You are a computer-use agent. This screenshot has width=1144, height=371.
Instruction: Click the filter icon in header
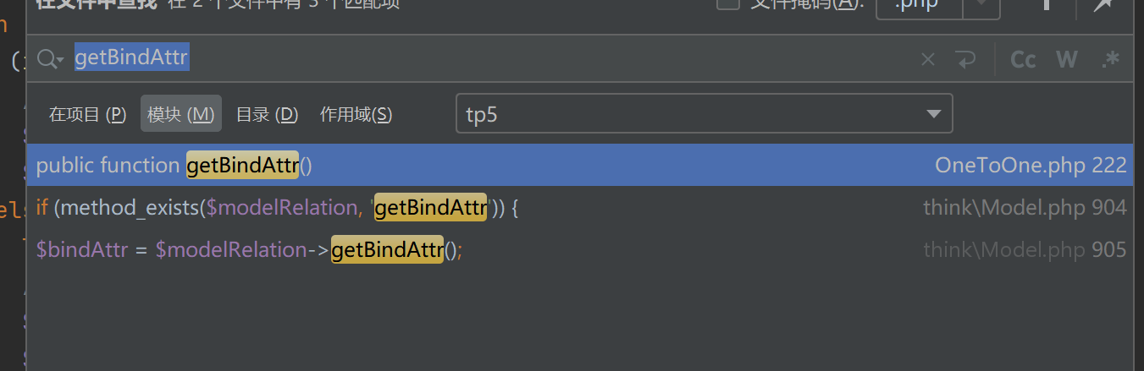(x=1047, y=5)
